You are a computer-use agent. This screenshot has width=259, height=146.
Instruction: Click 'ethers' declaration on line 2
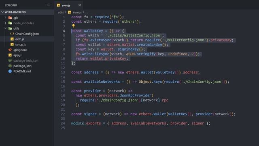point(90,21)
